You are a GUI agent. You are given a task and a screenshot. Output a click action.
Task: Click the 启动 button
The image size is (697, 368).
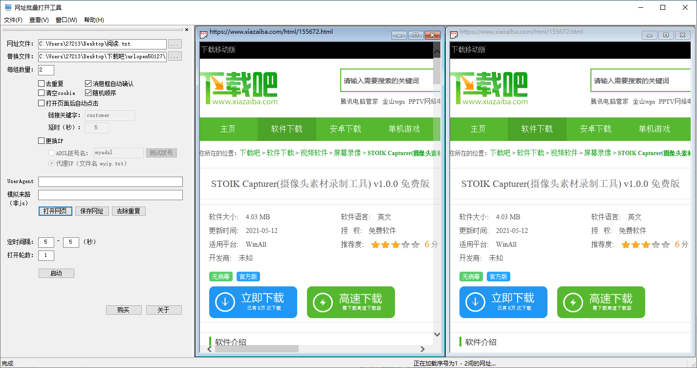click(x=56, y=274)
